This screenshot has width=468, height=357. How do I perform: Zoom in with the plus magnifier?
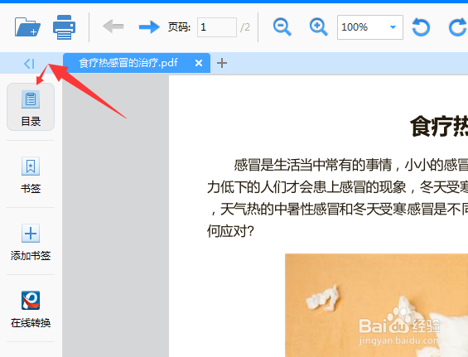point(318,27)
